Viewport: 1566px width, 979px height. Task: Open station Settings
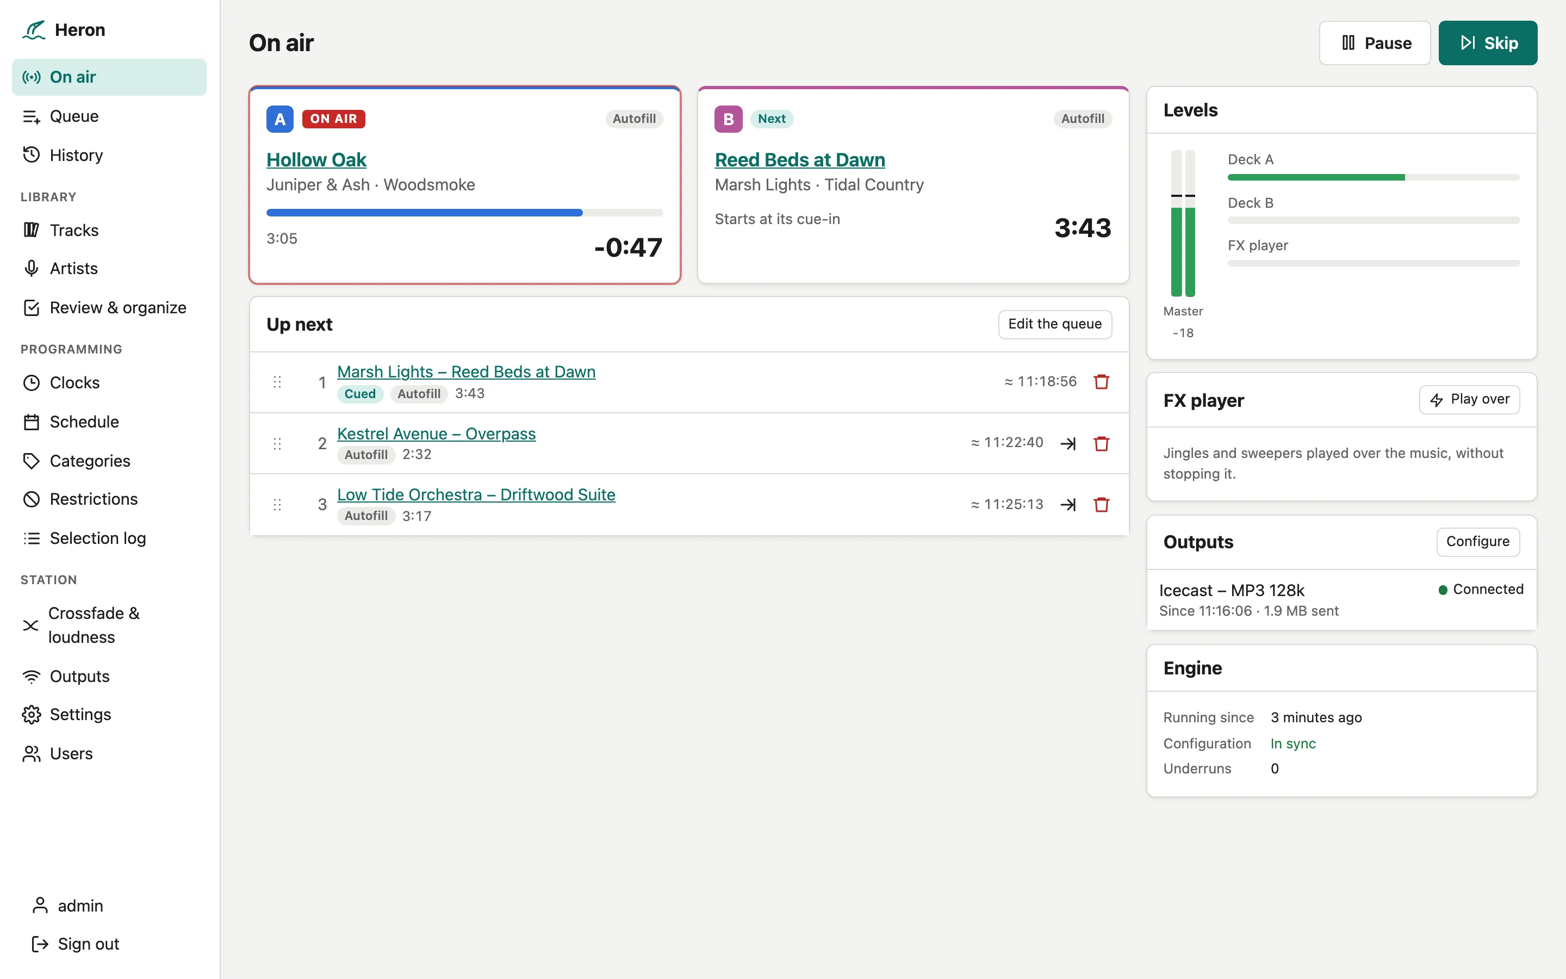pos(109,714)
